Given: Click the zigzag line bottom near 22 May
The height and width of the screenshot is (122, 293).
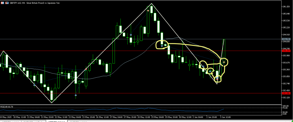Looking at the screenshot, I should click(x=52, y=102).
